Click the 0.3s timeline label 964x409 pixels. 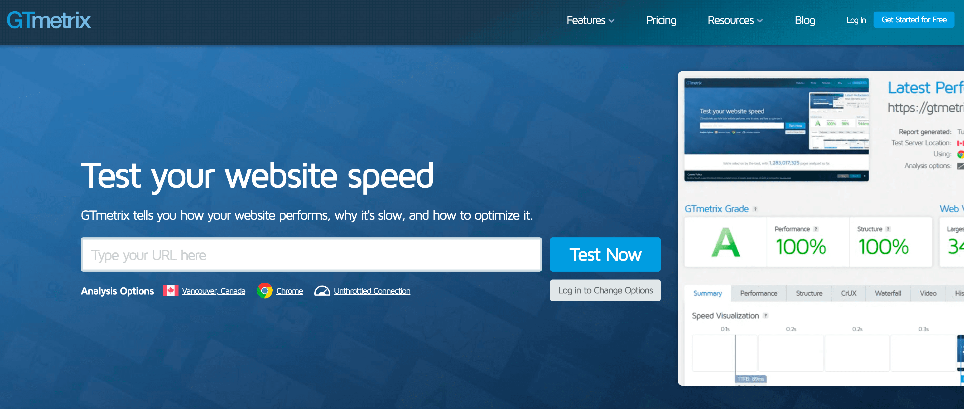click(x=923, y=329)
